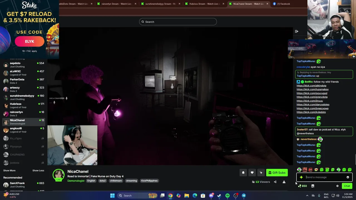Open Discord from the taskbar
356x200 pixels.
[x=211, y=196]
